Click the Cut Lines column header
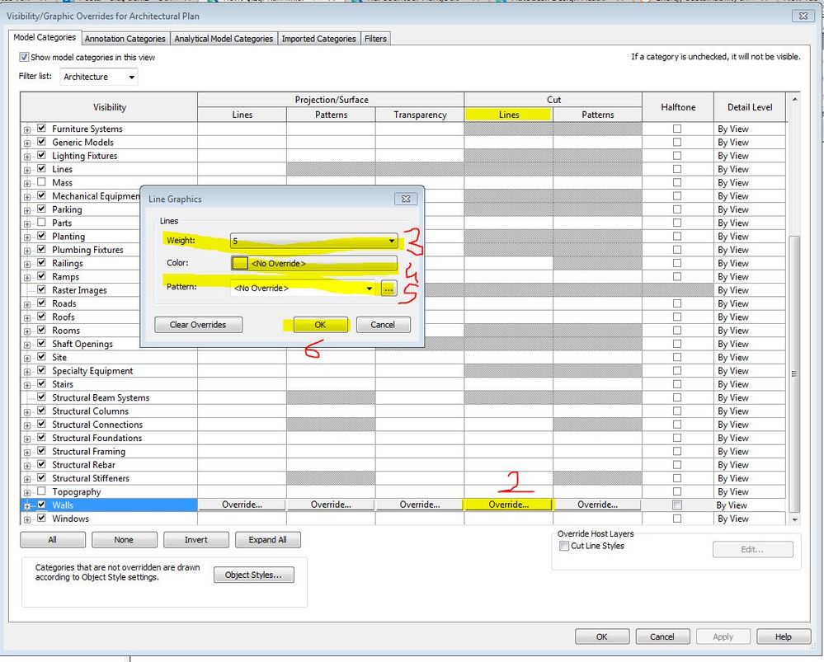Image resolution: width=824 pixels, height=662 pixels. [x=508, y=115]
